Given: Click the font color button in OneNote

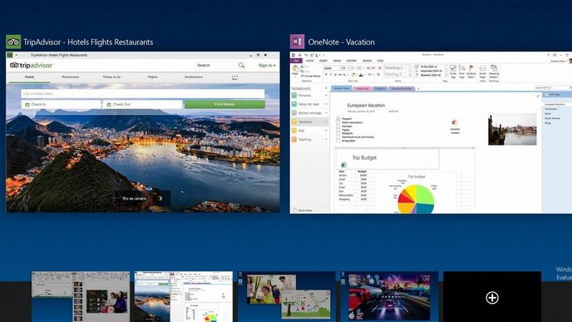Looking at the screenshot, I should tap(361, 75).
